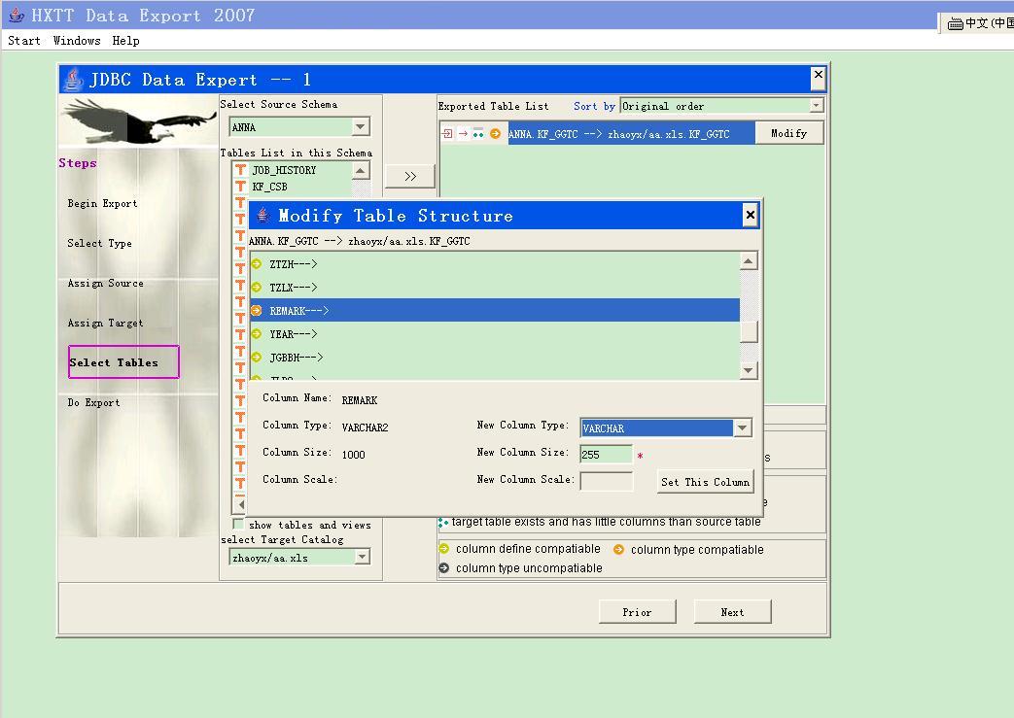1014x718 pixels.
Task: Open the New Column Type VARCHAR dropdown
Action: point(742,427)
